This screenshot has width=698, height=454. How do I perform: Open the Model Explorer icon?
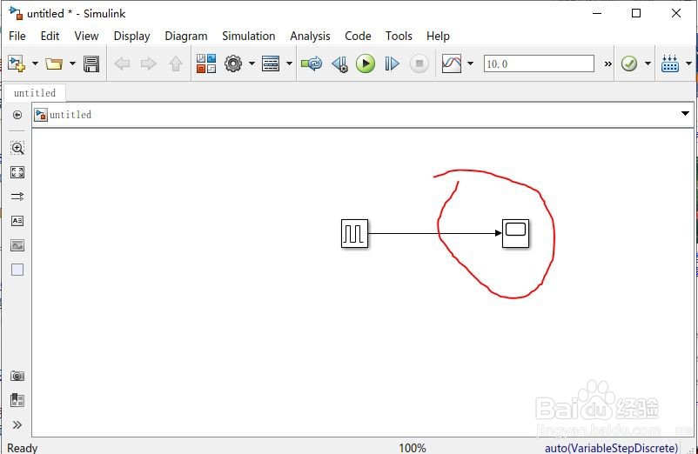[x=271, y=63]
